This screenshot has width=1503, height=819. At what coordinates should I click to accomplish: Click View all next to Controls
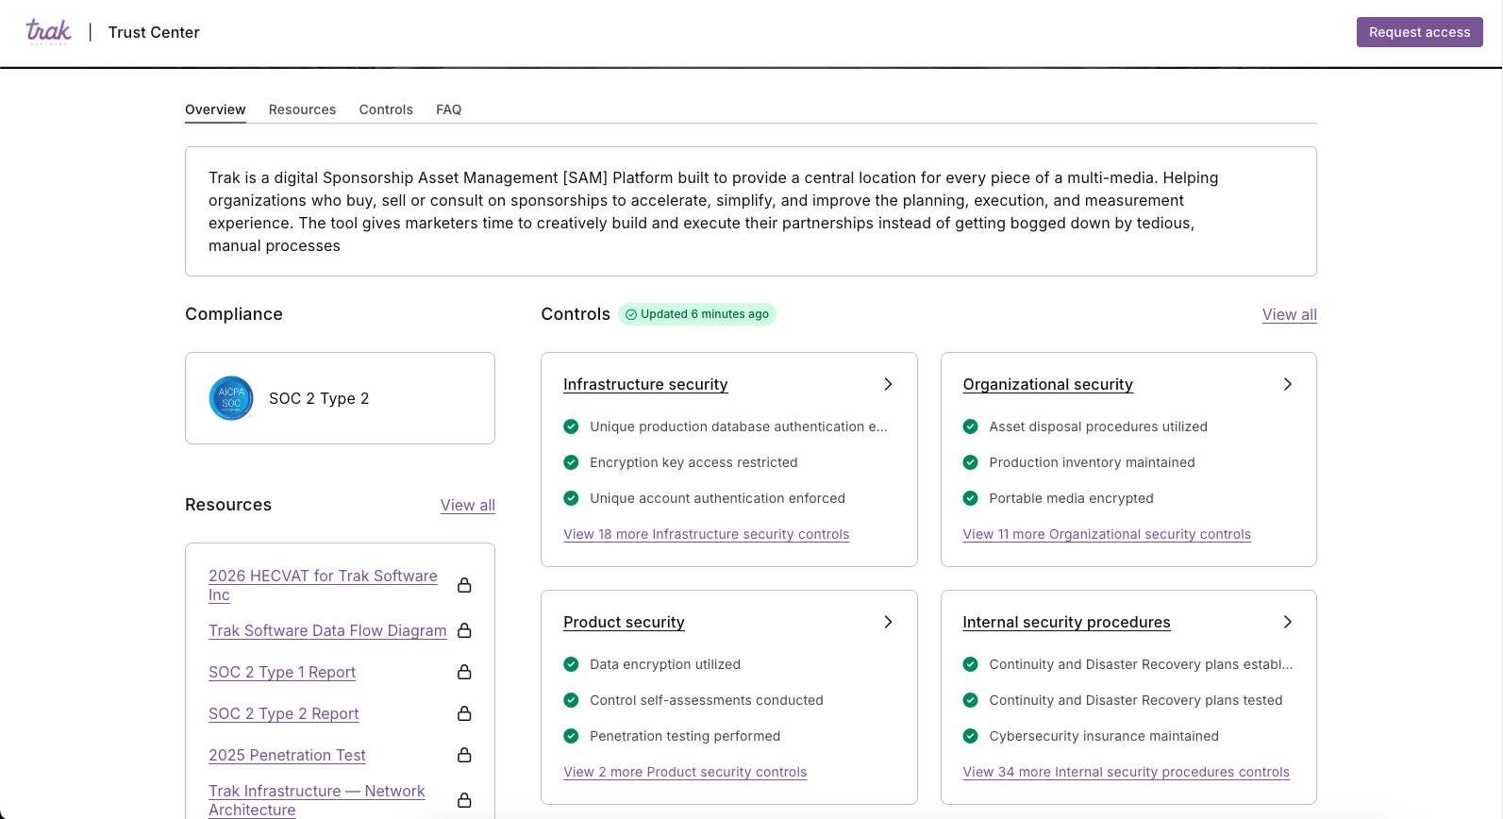coord(1290,314)
